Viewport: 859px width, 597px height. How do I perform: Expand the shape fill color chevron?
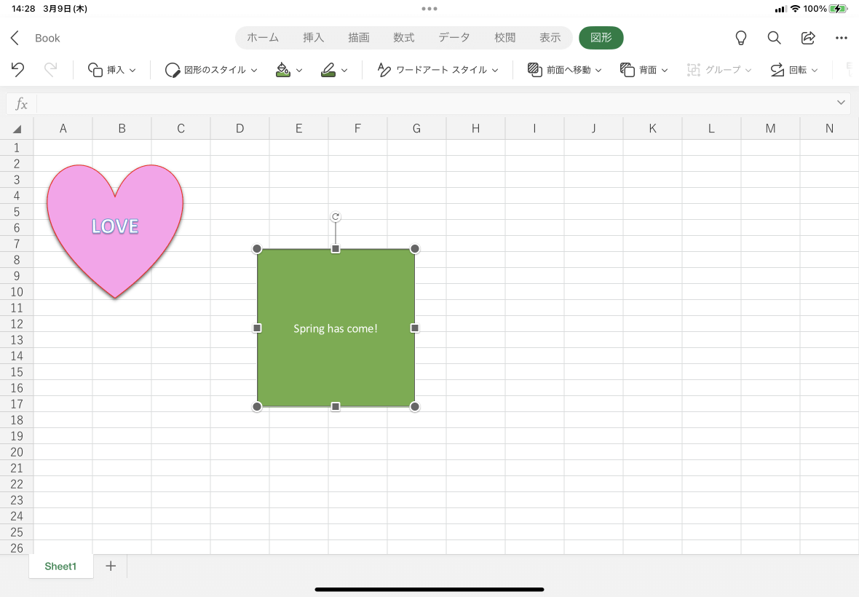pyautogui.click(x=299, y=70)
